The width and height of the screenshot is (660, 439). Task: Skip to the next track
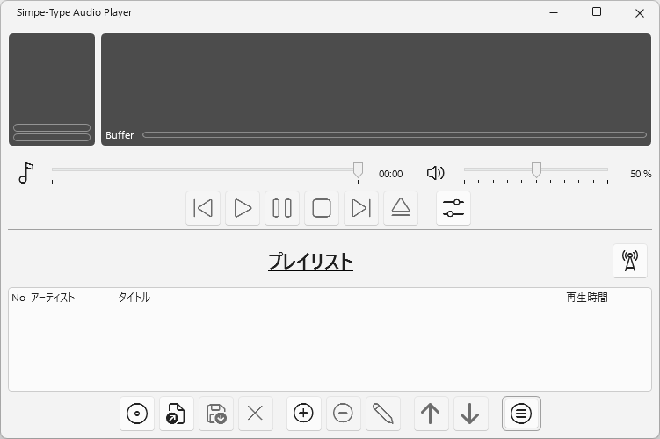(x=361, y=208)
